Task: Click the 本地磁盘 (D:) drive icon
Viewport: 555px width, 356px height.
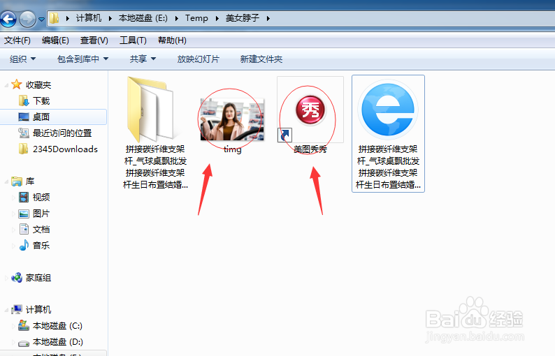Action: tap(24, 343)
